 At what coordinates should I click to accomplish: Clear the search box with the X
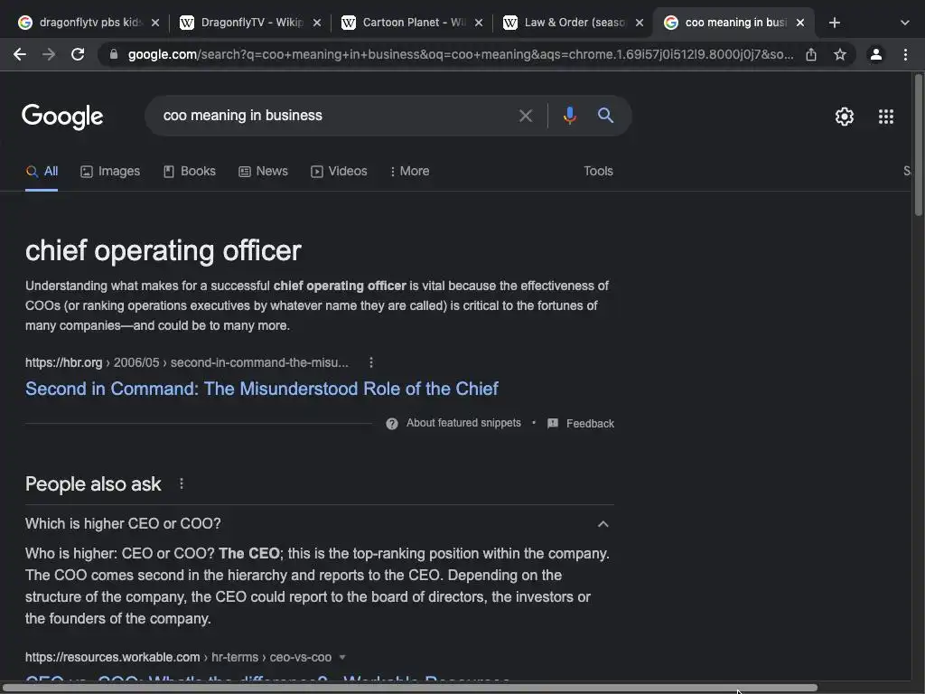525,116
